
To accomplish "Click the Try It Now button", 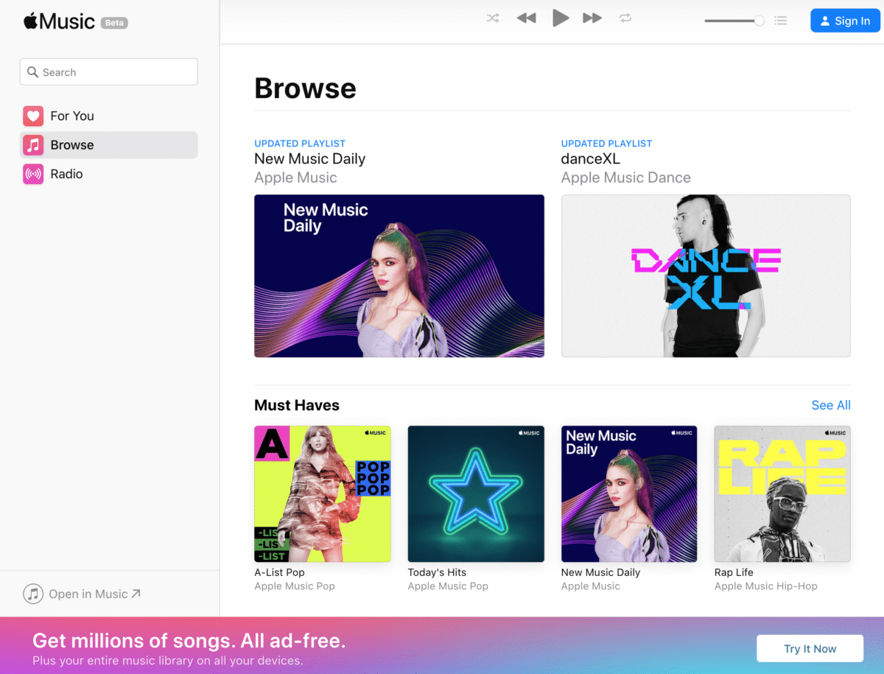I will pos(810,649).
